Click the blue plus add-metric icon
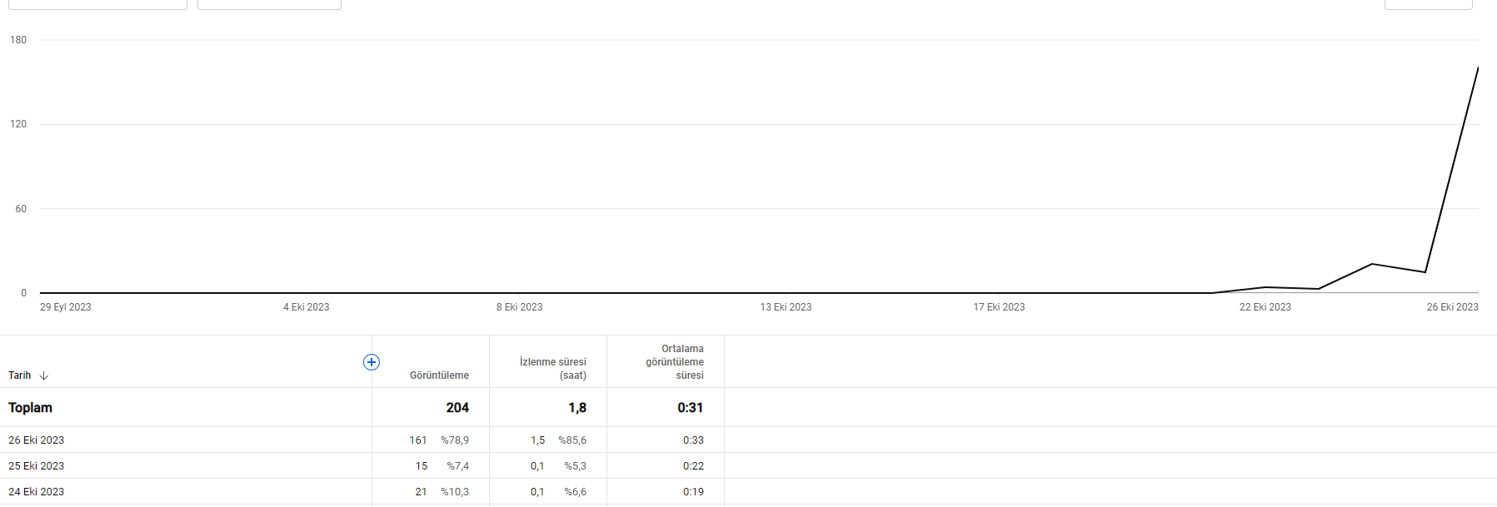Screen dimensions: 1497x507 372,362
